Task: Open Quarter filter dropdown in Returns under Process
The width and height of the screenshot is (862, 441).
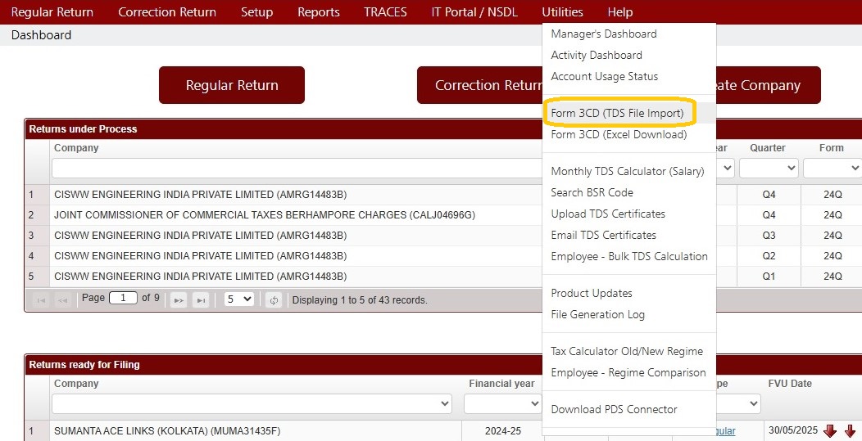Action: pyautogui.click(x=769, y=168)
